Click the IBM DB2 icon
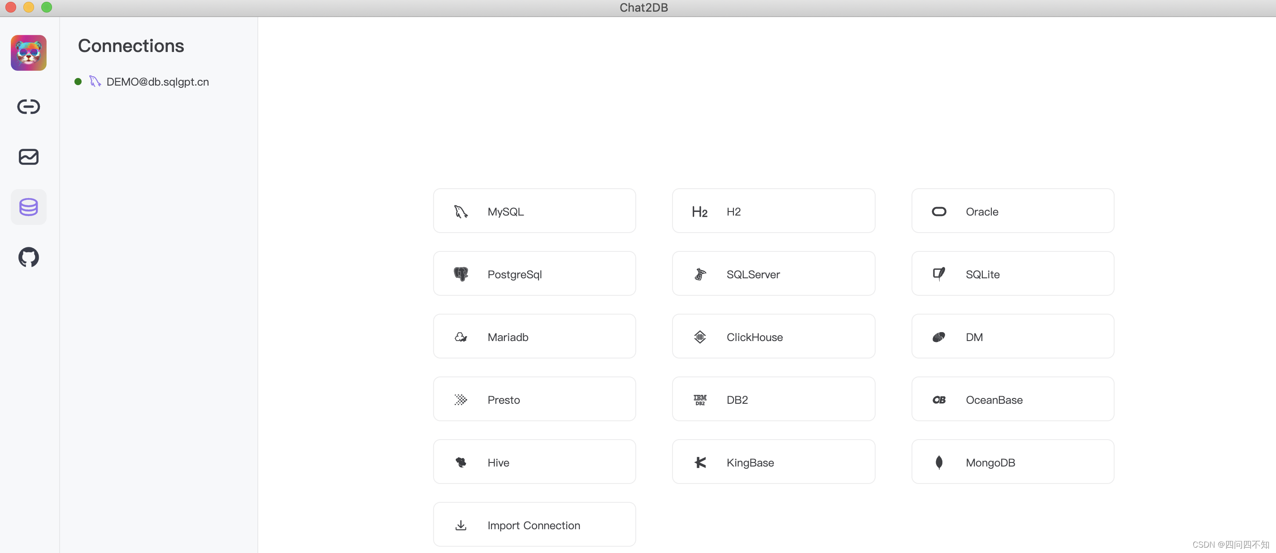The height and width of the screenshot is (553, 1276). (700, 400)
